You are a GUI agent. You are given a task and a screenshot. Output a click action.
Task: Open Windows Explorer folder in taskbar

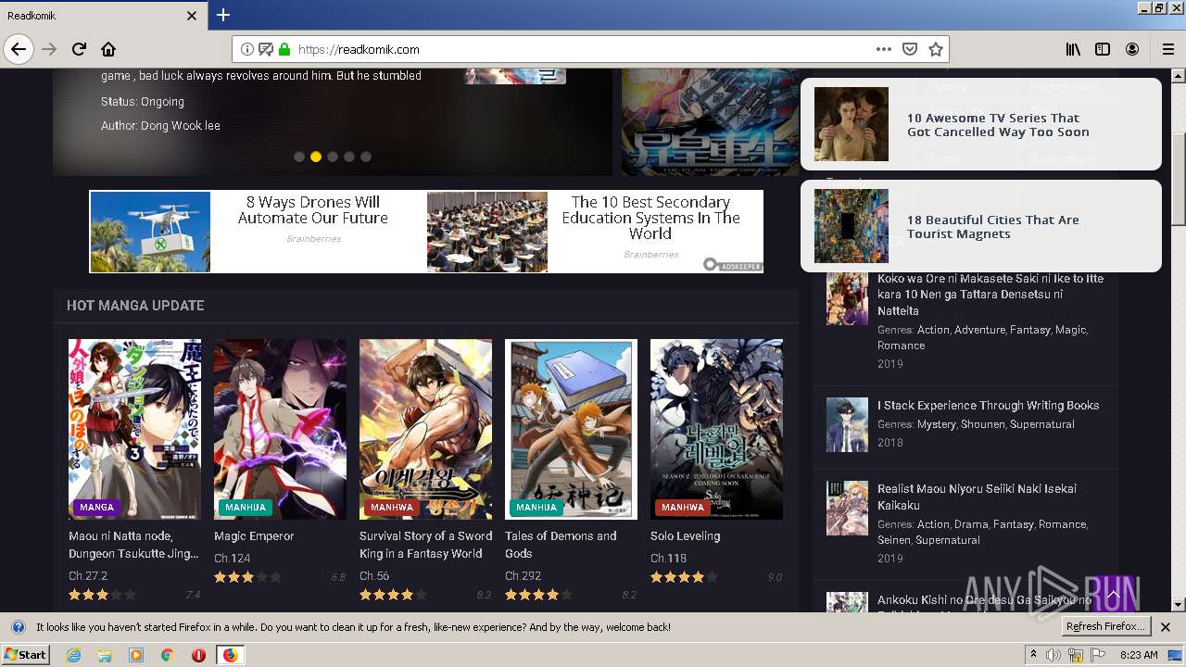point(105,655)
